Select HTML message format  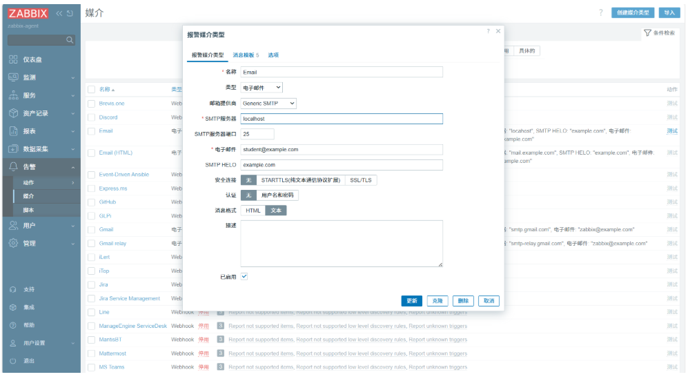[253, 211]
